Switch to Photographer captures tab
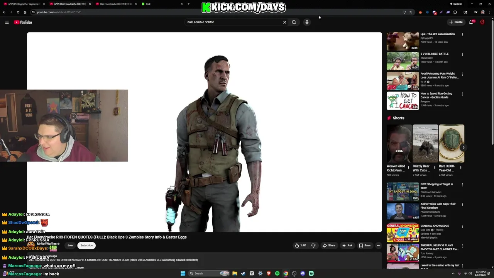The width and height of the screenshot is (494, 278). 24,4
